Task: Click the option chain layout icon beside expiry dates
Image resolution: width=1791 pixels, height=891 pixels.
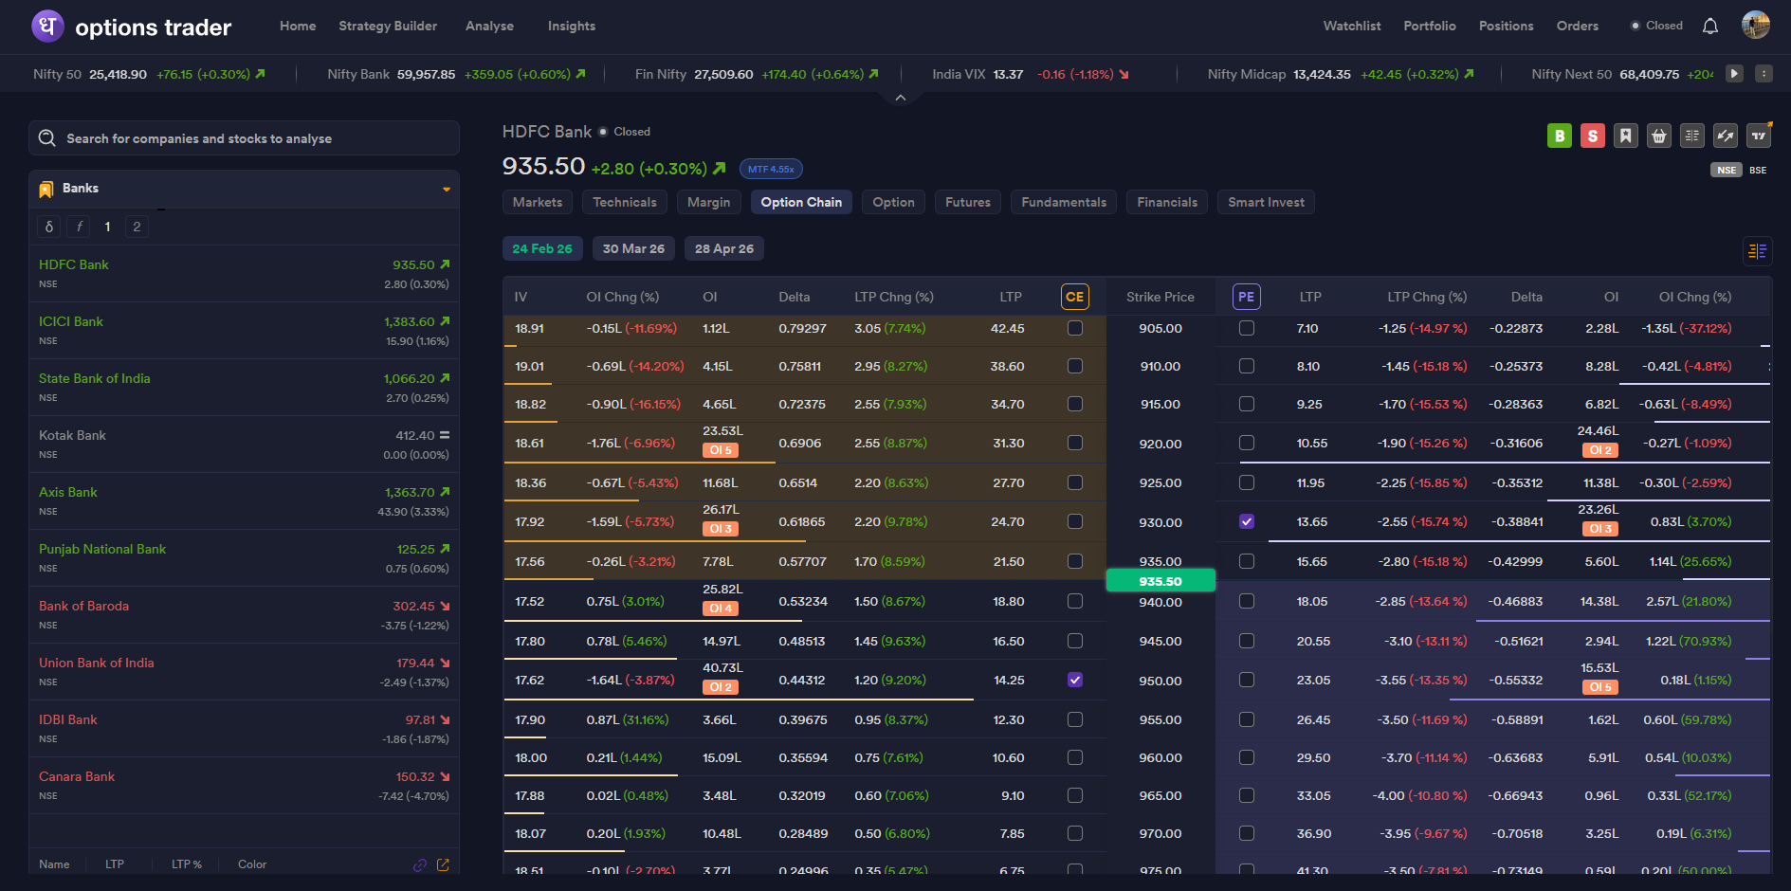Action: (x=1757, y=250)
